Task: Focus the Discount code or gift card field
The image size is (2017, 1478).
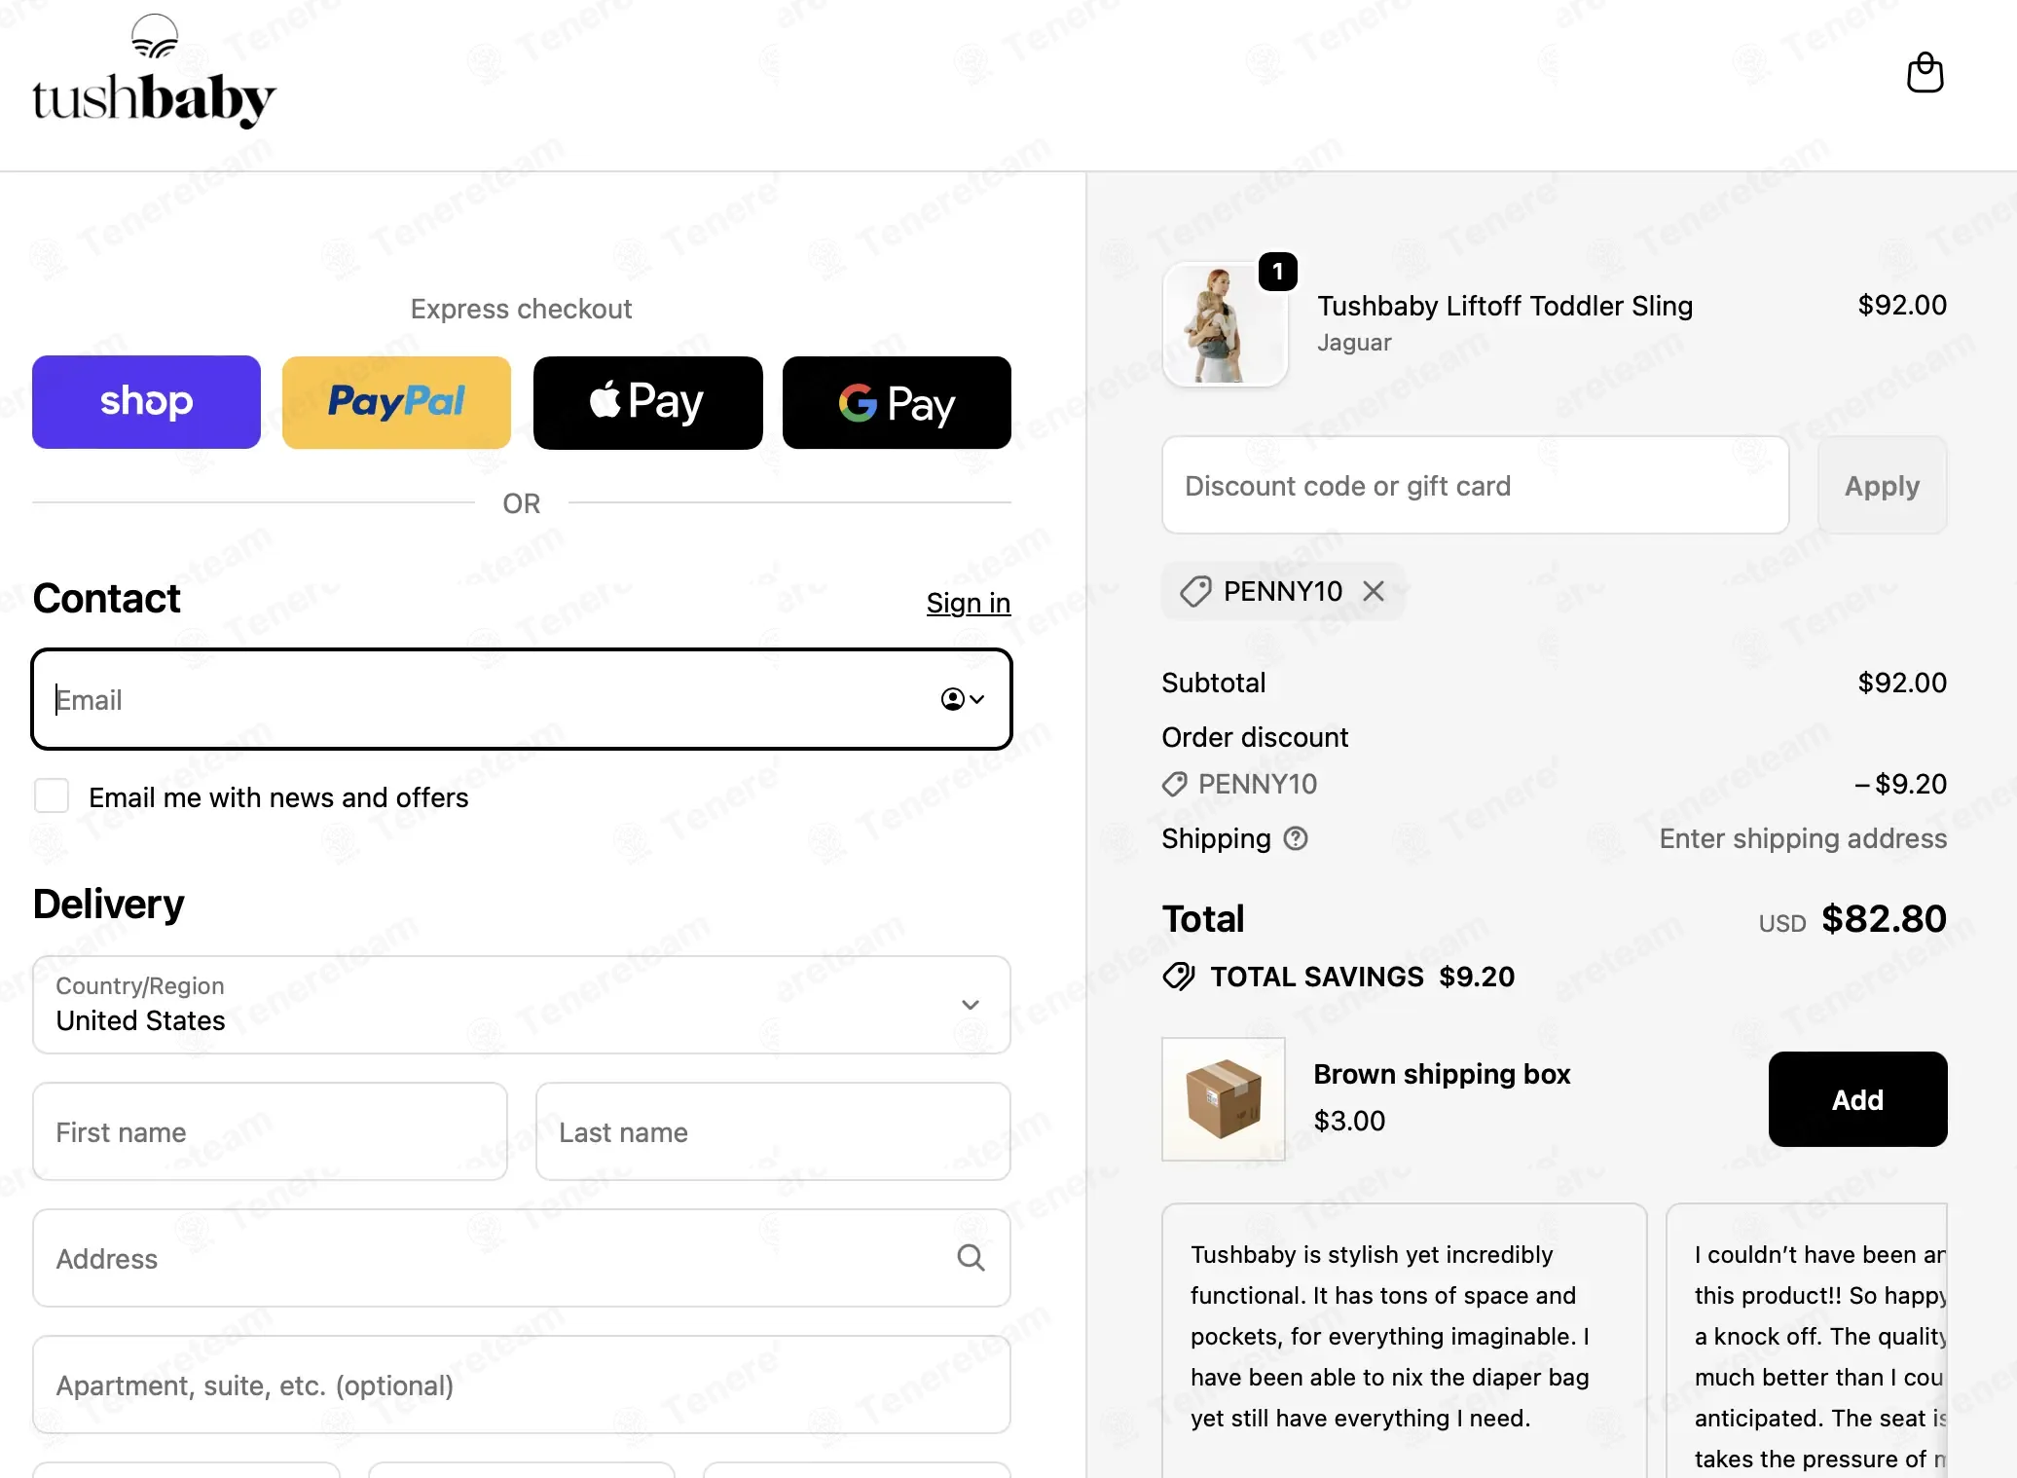Action: click(x=1476, y=485)
